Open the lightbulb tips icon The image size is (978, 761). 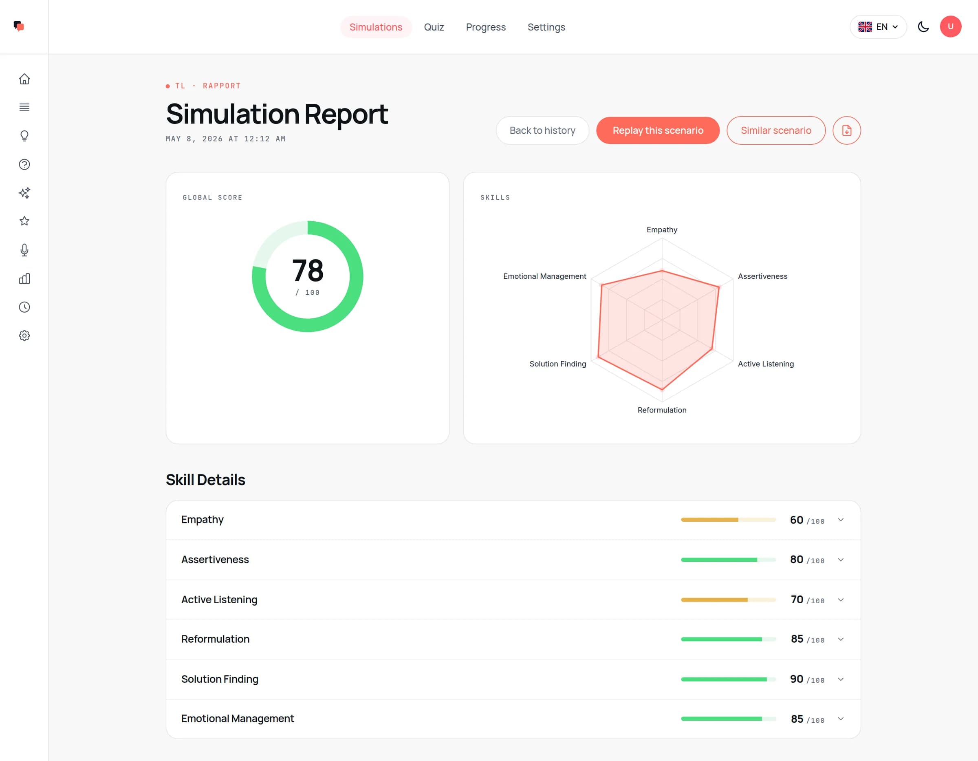[x=24, y=136]
